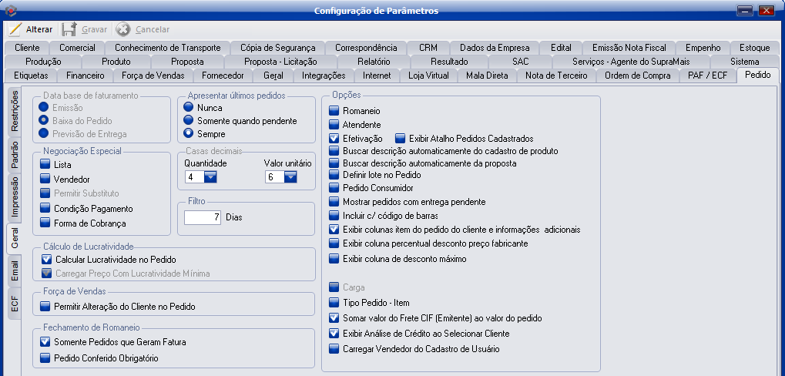Click the Alterar pencil icon
Viewport: 785px width, 376px height.
(15, 29)
